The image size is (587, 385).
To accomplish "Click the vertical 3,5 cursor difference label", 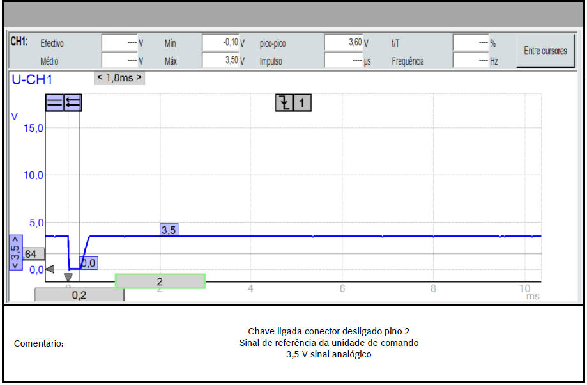I will coord(15,253).
